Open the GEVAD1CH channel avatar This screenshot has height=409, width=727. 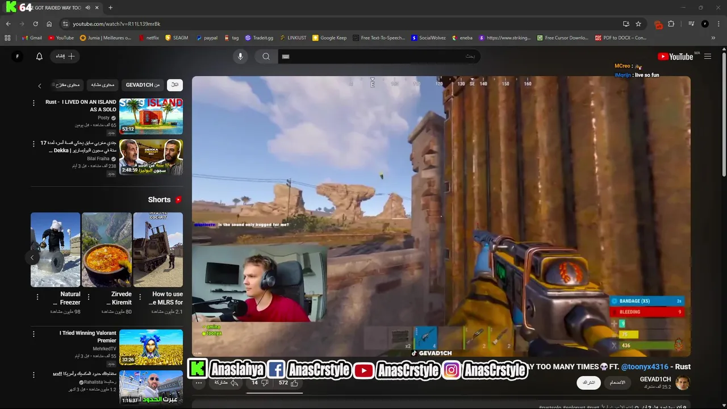683,382
